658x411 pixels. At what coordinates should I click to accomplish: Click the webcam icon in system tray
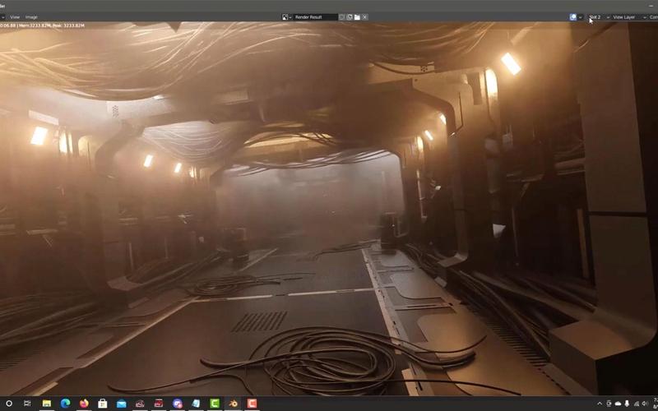pyautogui.click(x=609, y=404)
